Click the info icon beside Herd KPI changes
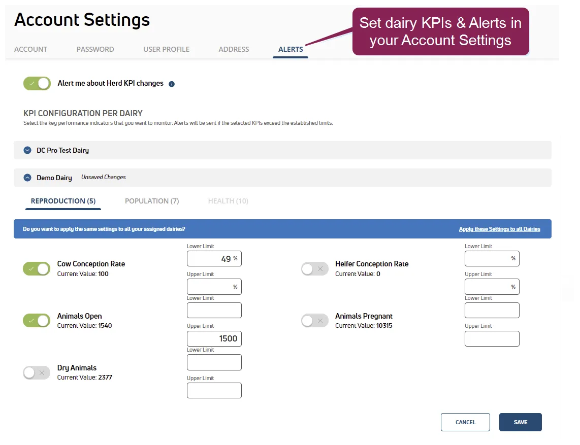This screenshot has width=580, height=445. [172, 84]
